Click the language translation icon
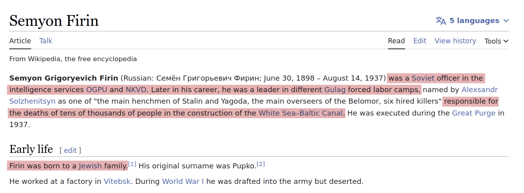 tap(441, 21)
